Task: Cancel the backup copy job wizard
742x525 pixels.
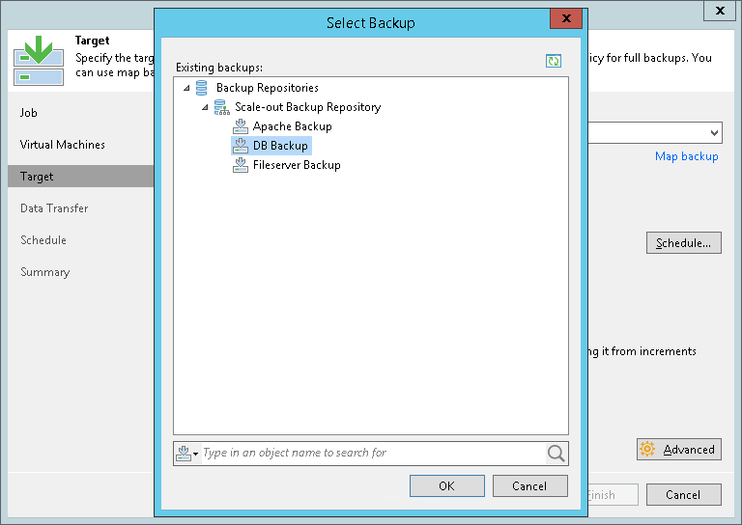Action: [684, 495]
